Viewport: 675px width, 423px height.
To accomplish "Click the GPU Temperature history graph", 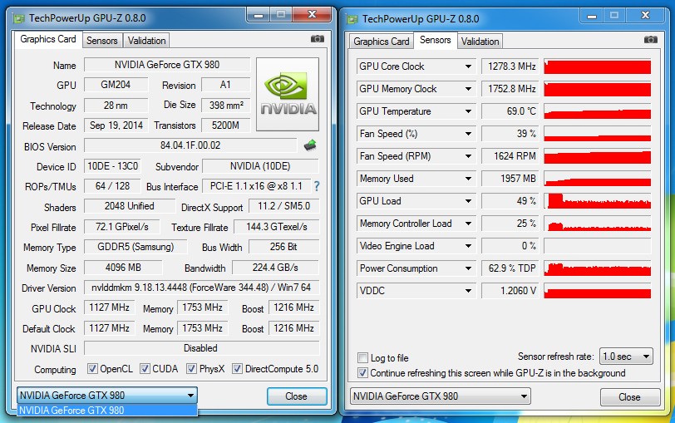I will 598,111.
